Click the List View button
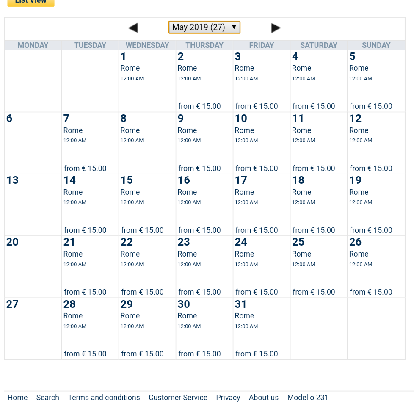414x406 pixels. (x=31, y=2)
